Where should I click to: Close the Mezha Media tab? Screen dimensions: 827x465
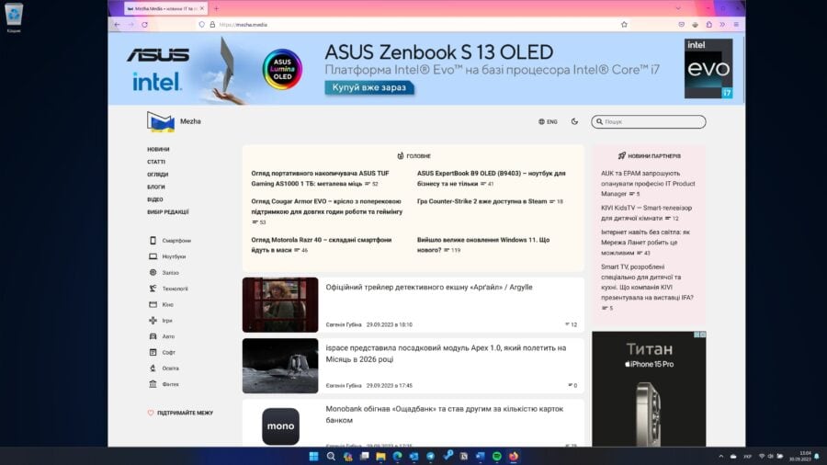coord(202,8)
